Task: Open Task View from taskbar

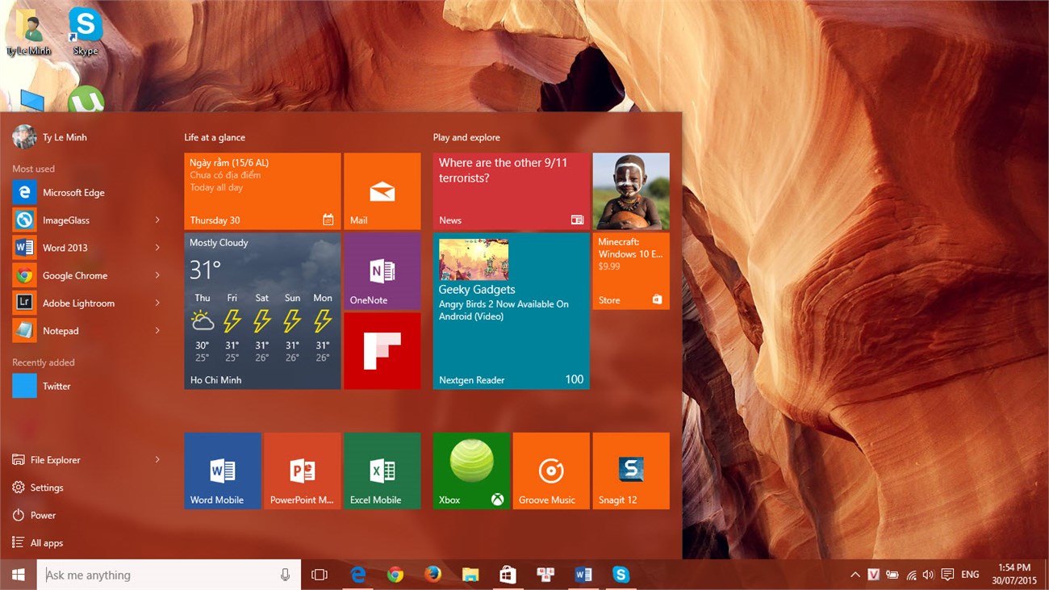Action: pyautogui.click(x=320, y=575)
